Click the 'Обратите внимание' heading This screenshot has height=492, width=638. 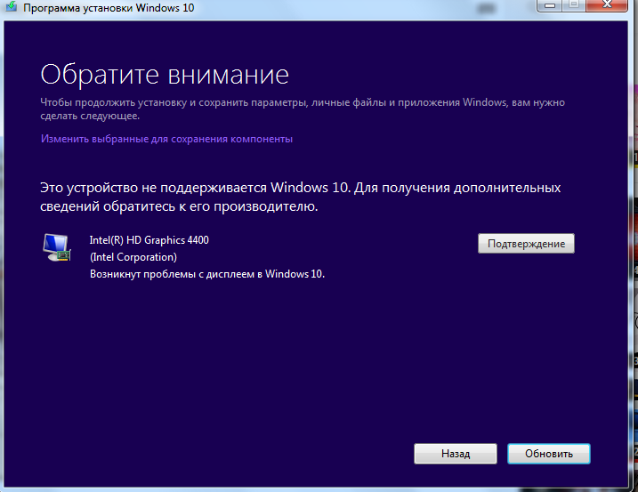(x=165, y=73)
